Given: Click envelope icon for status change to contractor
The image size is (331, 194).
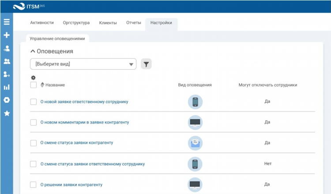Looking at the screenshot, I should point(195,143).
